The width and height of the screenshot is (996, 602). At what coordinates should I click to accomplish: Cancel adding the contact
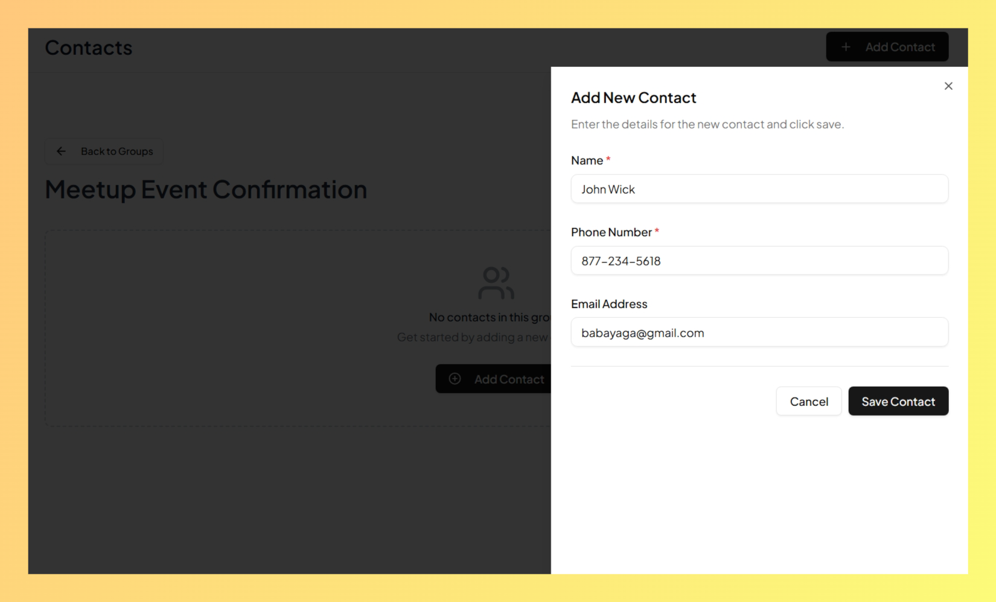pos(808,401)
